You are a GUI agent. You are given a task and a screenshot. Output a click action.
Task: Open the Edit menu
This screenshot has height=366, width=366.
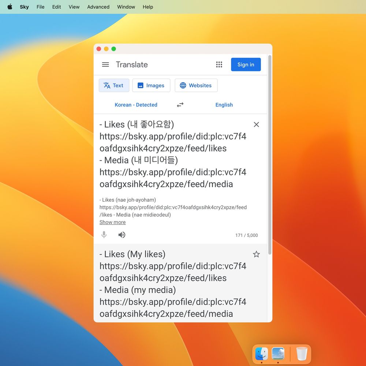click(56, 7)
